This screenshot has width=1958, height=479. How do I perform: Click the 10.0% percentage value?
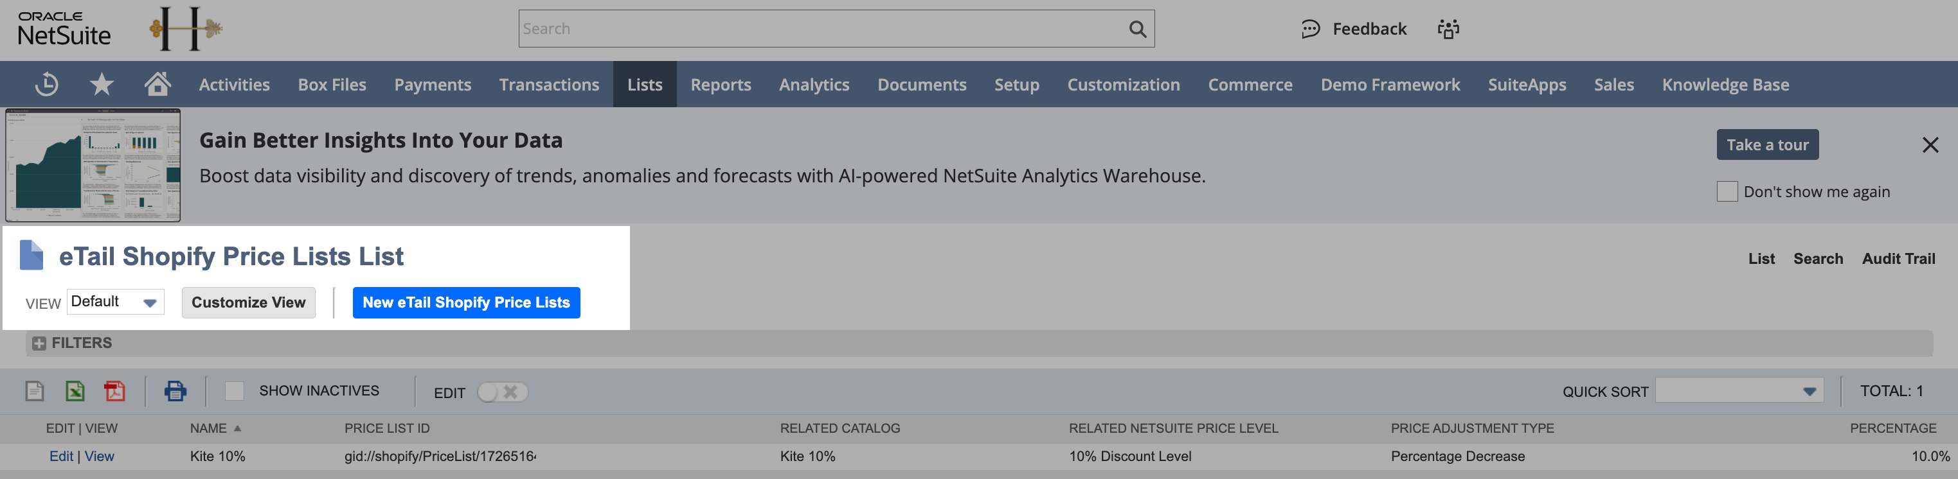[x=1930, y=457]
